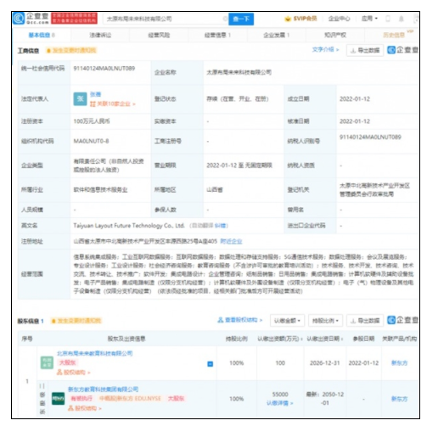Expand the 应用 dropdown in header
Viewport: 427px width, 426px height.
[369, 19]
